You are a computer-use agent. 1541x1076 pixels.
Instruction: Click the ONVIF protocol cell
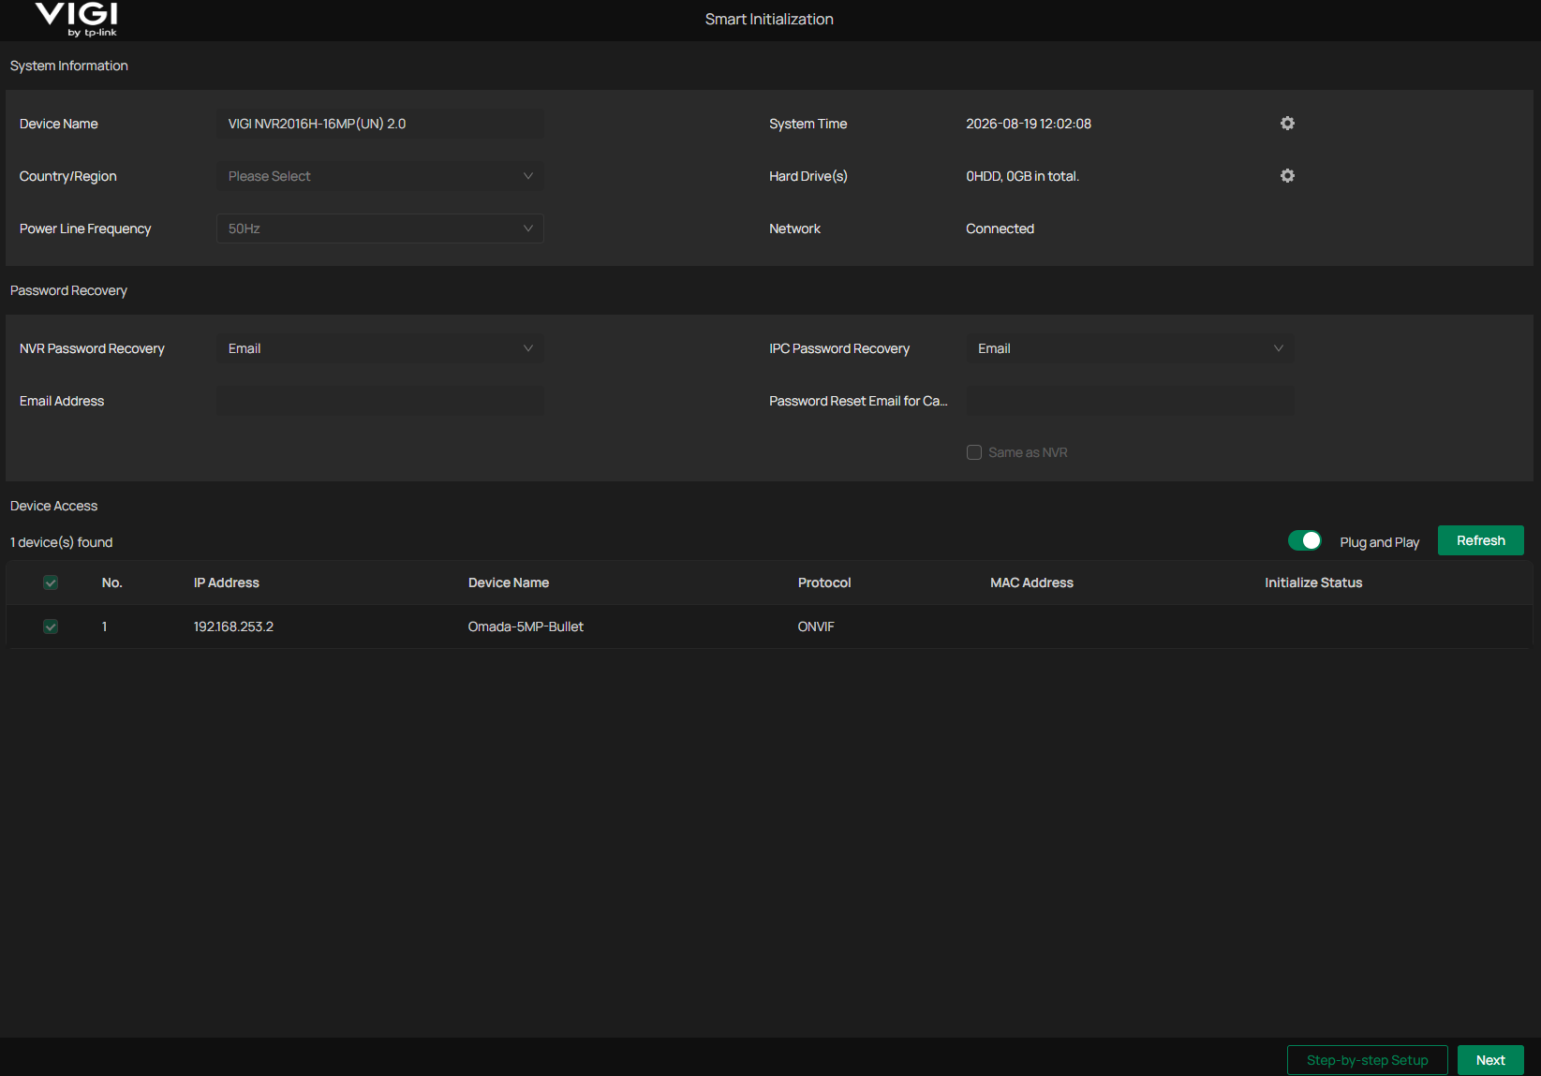coord(816,626)
